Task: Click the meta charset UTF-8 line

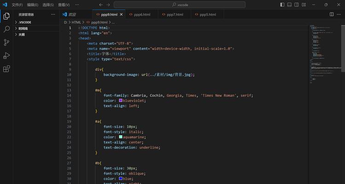Action: (x=110, y=43)
